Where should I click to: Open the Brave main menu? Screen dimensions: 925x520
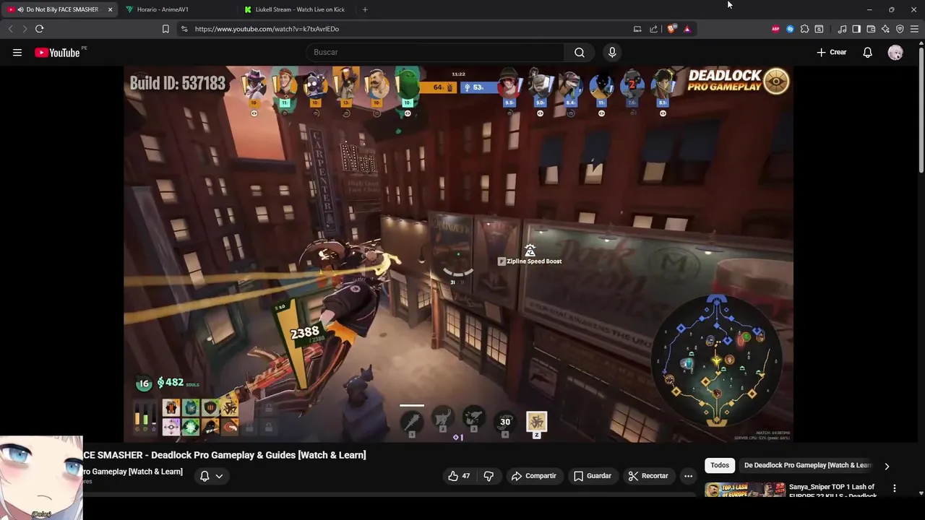click(x=915, y=29)
